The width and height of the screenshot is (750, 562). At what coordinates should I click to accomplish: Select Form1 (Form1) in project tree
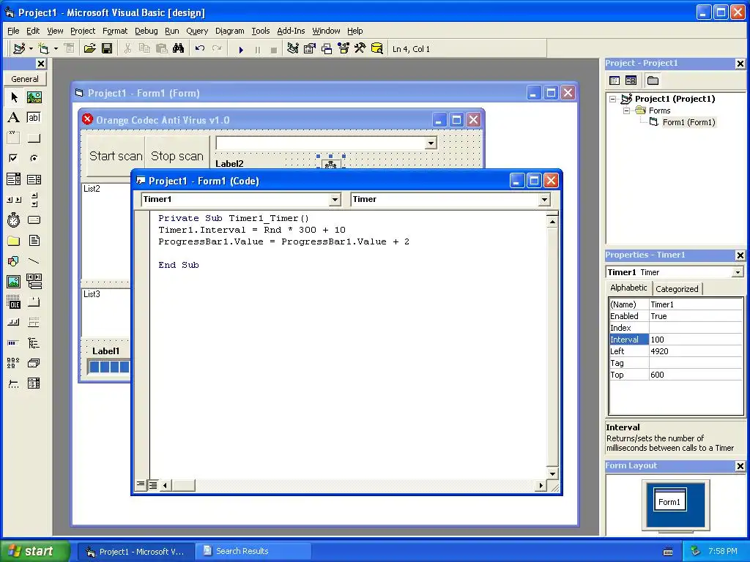click(x=688, y=122)
